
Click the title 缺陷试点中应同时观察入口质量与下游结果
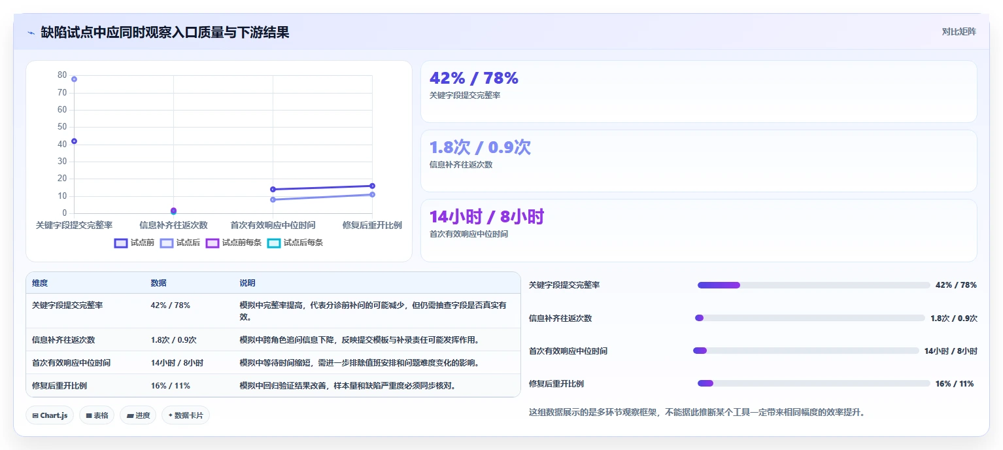[165, 33]
